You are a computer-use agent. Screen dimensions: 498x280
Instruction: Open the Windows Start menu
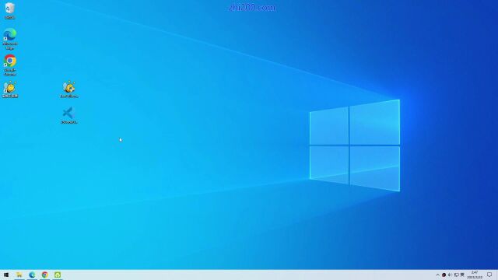tap(6, 275)
